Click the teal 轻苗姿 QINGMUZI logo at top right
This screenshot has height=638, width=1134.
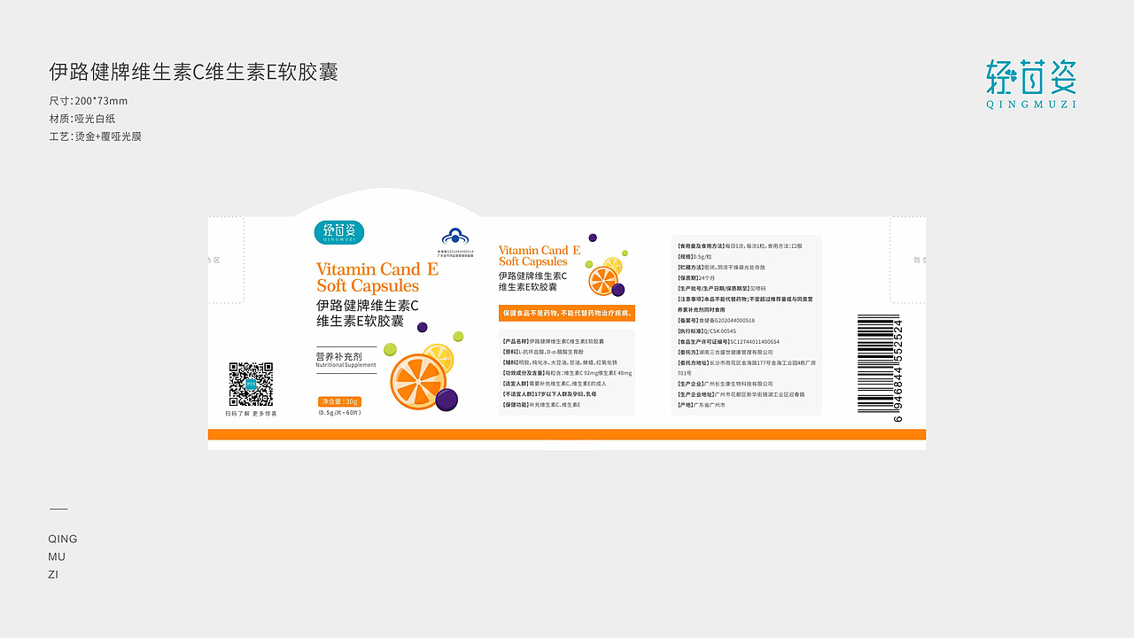pyautogui.click(x=1031, y=85)
